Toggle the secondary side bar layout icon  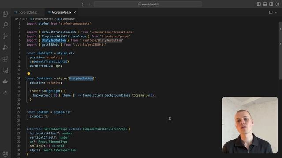click(271, 4)
